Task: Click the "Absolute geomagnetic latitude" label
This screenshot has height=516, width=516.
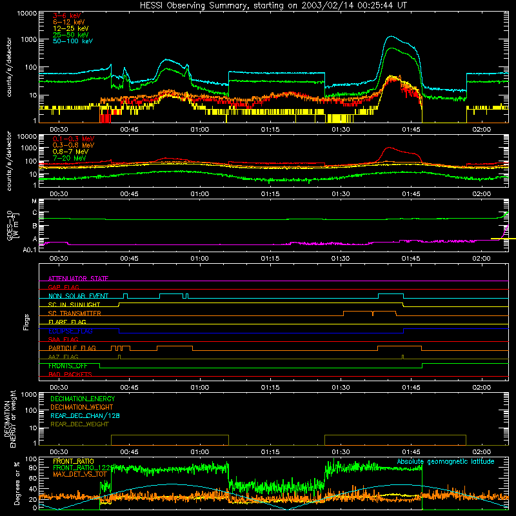Action: coord(446,461)
